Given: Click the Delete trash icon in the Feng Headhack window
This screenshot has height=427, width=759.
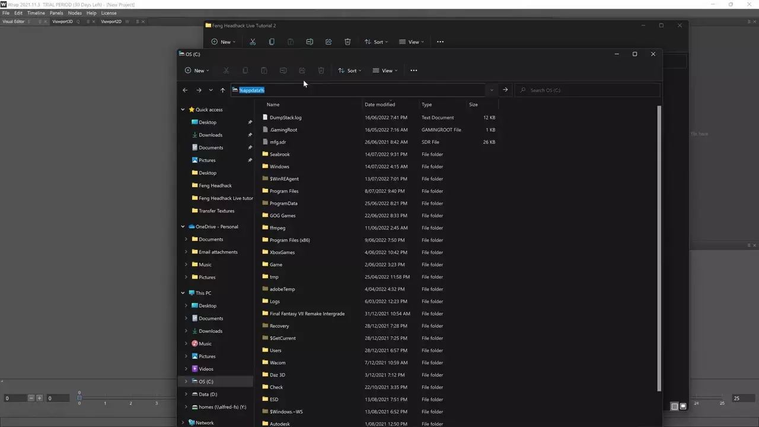Looking at the screenshot, I should 347,42.
